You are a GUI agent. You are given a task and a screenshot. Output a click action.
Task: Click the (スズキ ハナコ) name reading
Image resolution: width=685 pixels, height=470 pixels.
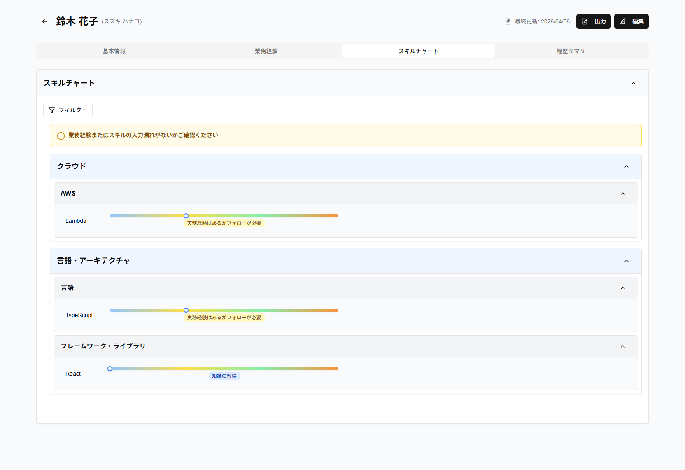click(x=122, y=21)
